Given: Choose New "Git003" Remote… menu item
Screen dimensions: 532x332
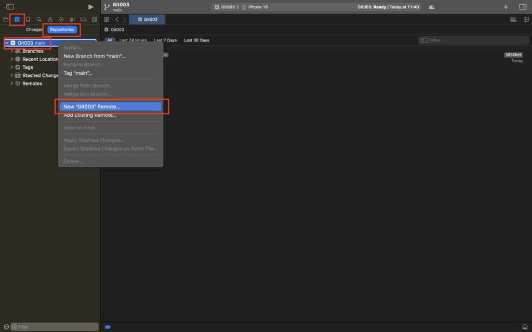Looking at the screenshot, I should pos(111,106).
